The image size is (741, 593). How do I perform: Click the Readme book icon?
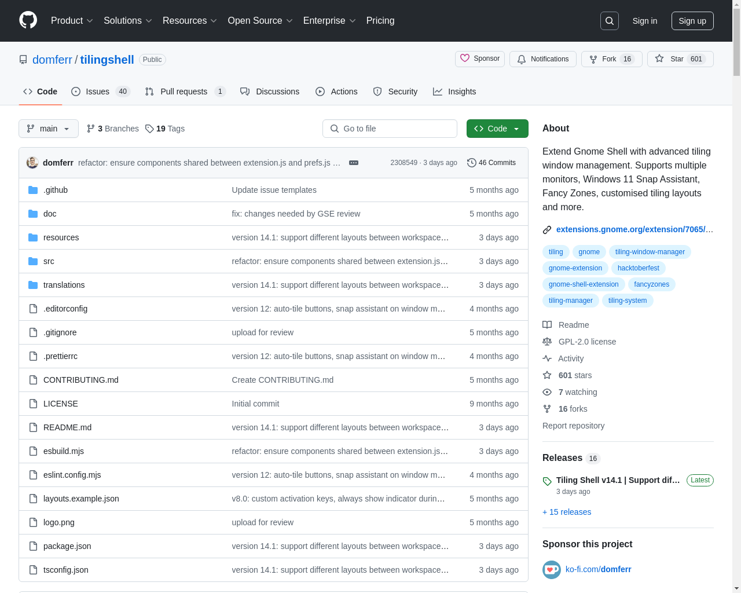[x=547, y=325]
